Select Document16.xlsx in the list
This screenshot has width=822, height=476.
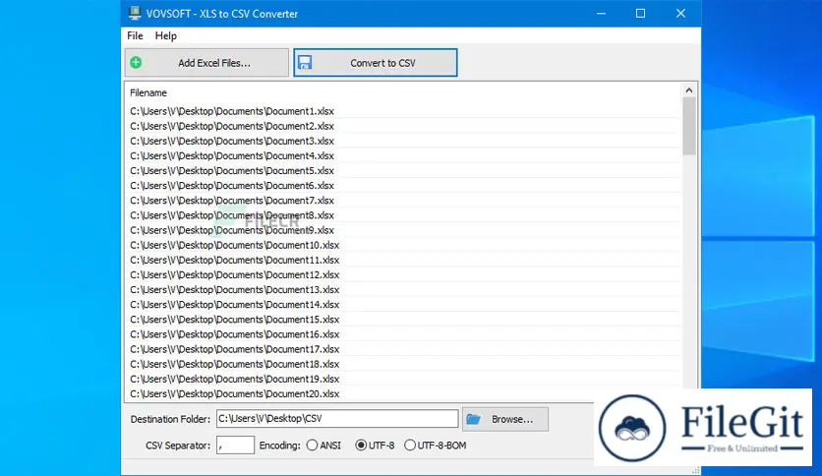[x=234, y=334]
